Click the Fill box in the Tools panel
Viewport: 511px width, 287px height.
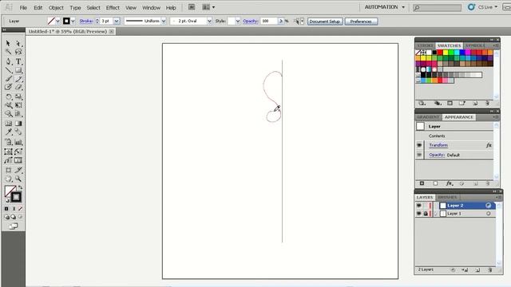10,191
